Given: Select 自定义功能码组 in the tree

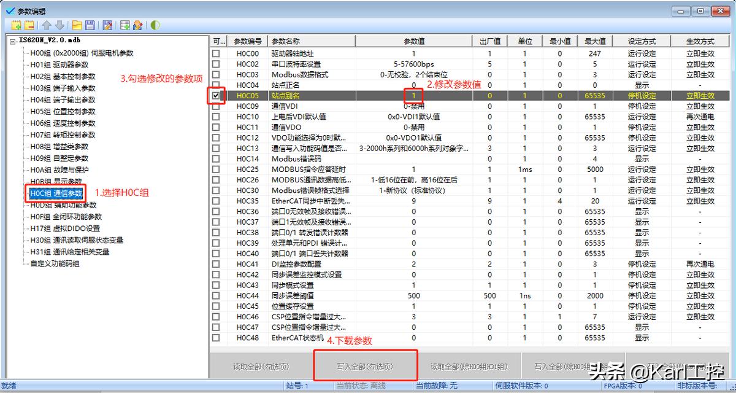Looking at the screenshot, I should [x=55, y=263].
